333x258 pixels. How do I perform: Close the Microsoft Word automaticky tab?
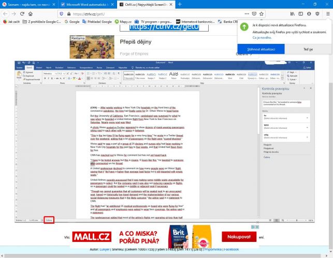[x=112, y=4]
